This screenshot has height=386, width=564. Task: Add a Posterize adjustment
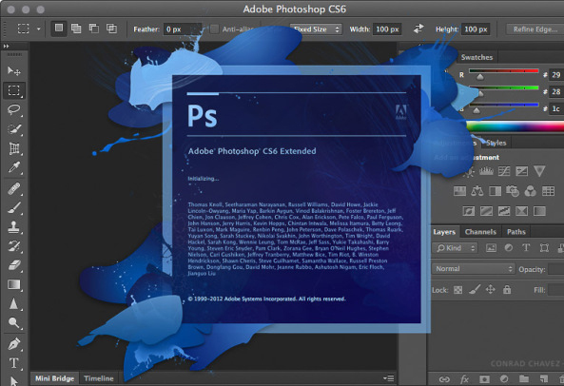click(486, 211)
